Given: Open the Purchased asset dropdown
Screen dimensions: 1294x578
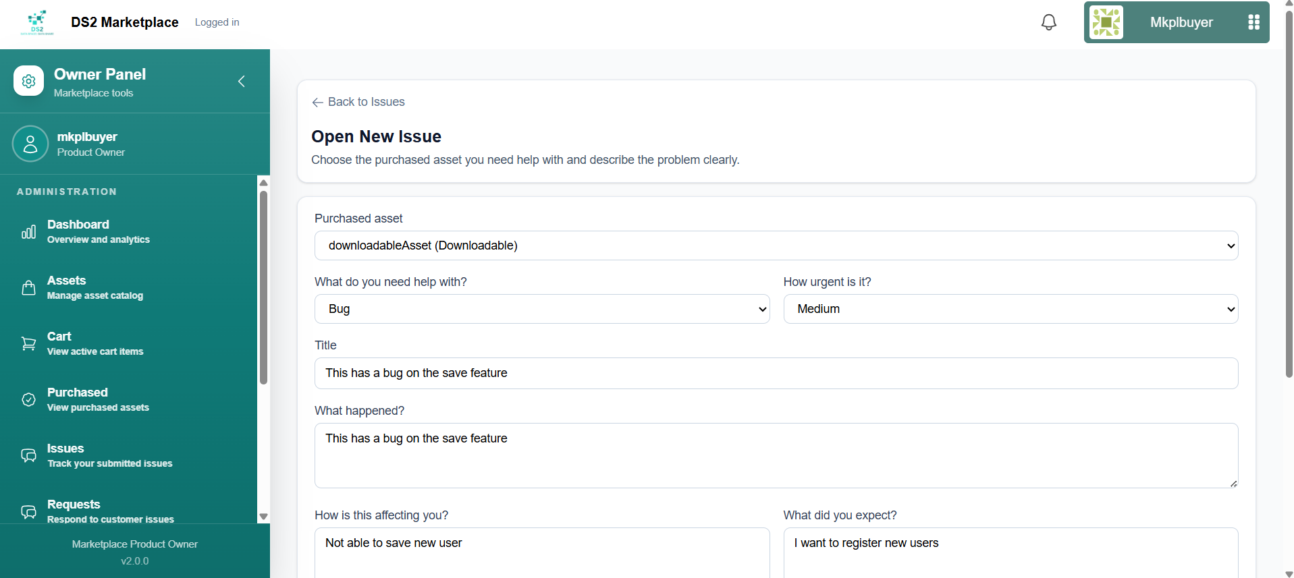Looking at the screenshot, I should [776, 245].
